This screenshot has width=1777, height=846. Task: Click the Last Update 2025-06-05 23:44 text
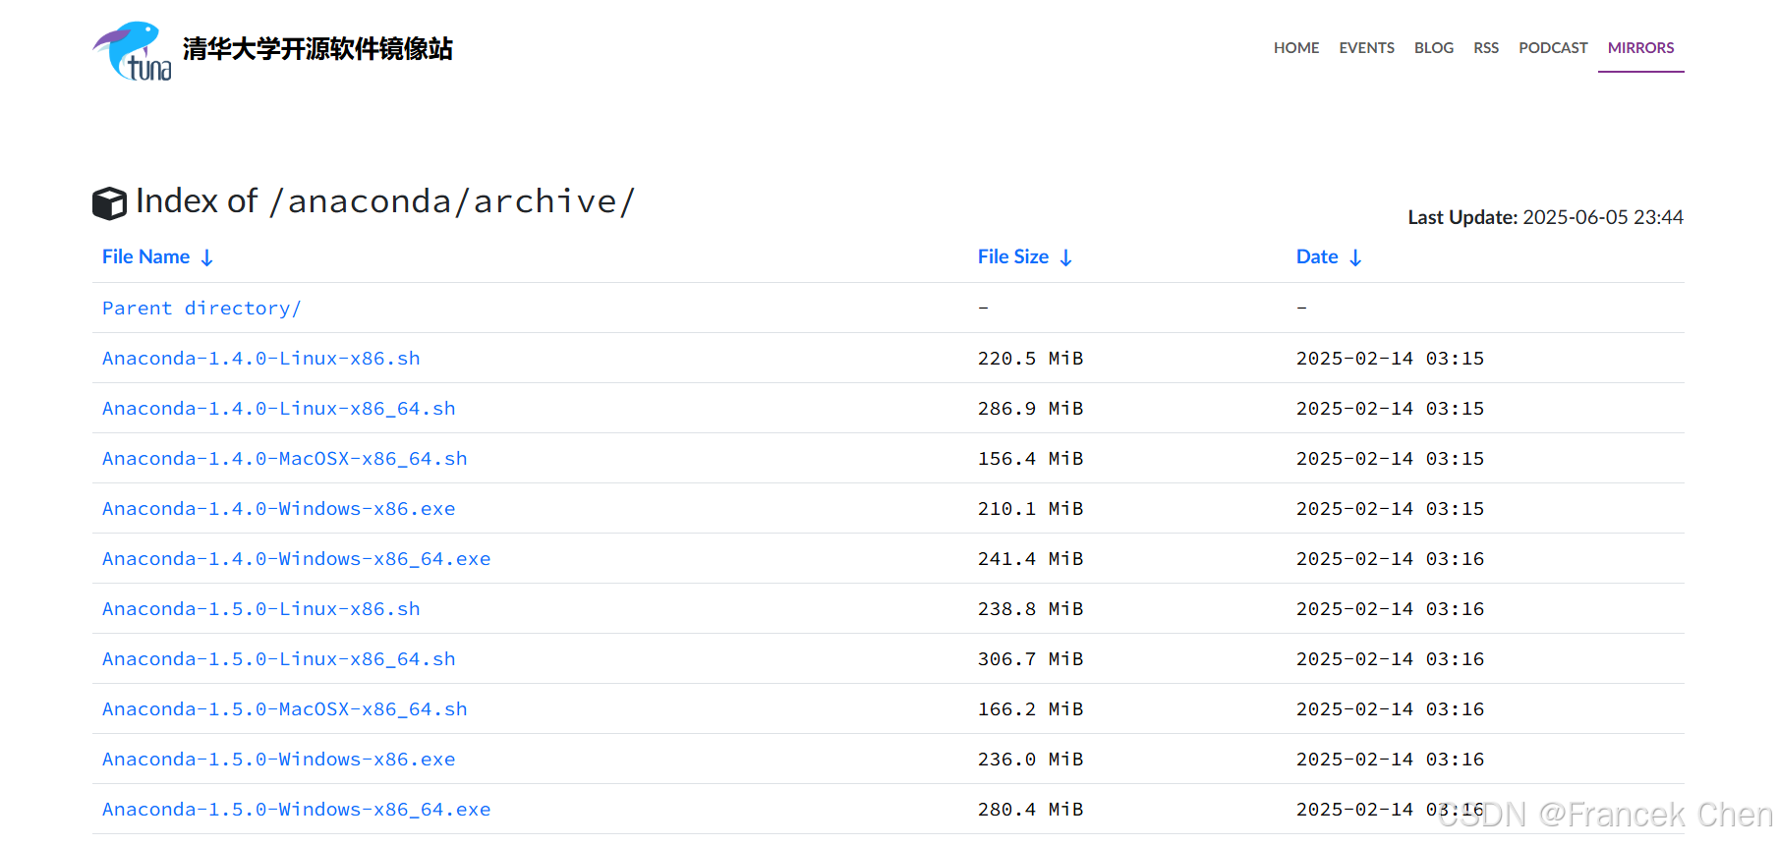tap(1546, 217)
